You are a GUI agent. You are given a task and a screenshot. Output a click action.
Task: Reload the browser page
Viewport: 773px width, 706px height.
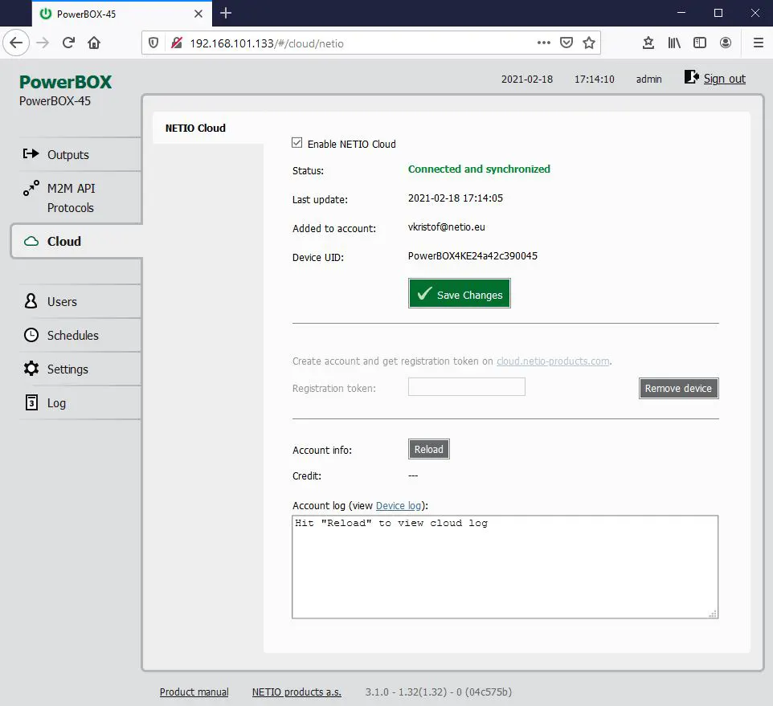click(68, 43)
